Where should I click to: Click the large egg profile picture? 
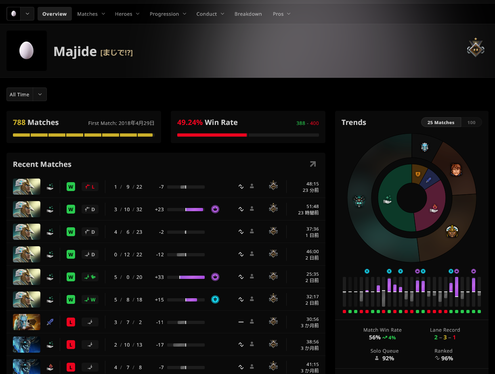pos(27,51)
